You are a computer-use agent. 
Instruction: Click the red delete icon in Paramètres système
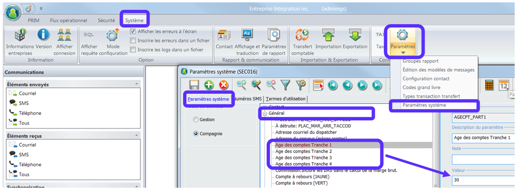pyautogui.click(x=224, y=85)
